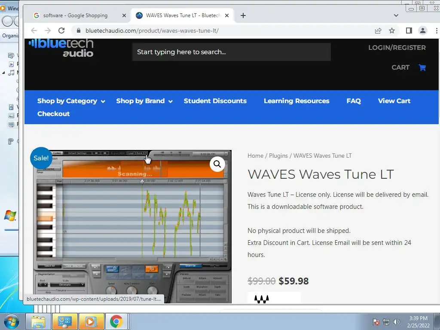
Task: Open Windows Explorer from the taskbar
Action: coord(38,321)
